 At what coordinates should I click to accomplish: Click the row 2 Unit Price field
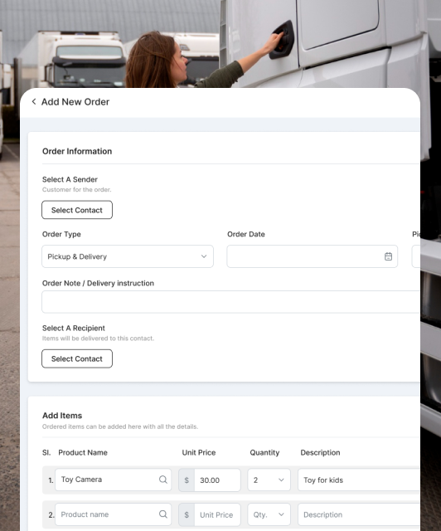217,514
